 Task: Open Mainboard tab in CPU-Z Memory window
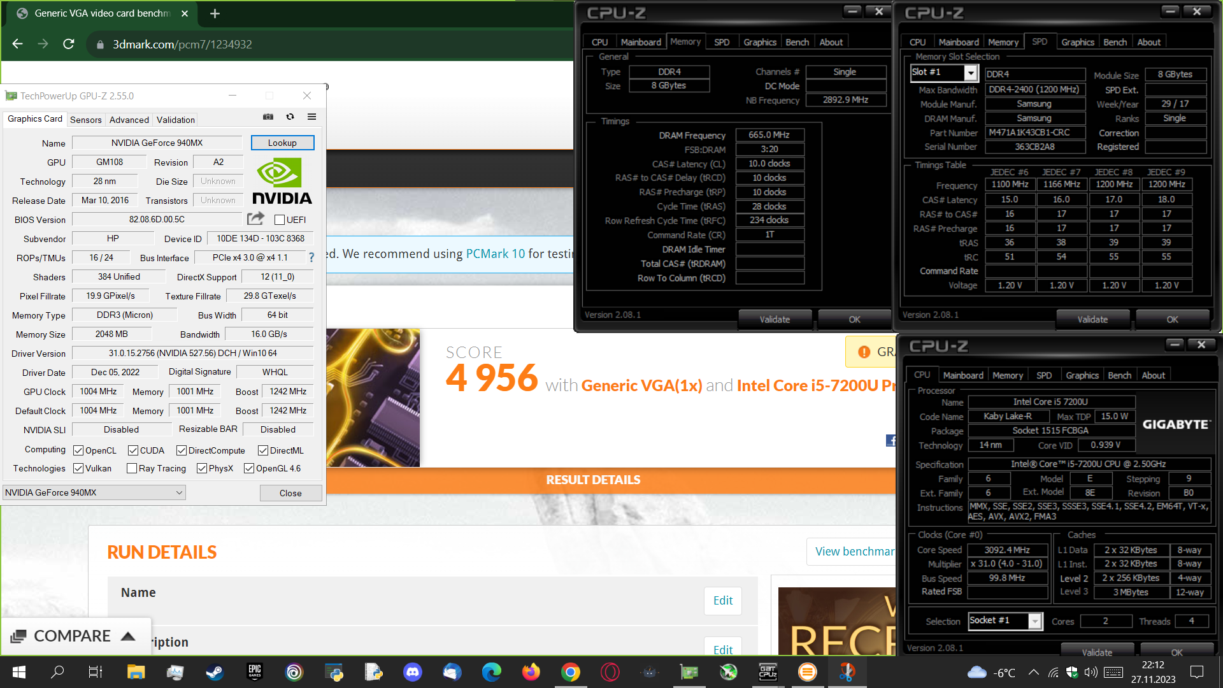pyautogui.click(x=641, y=42)
